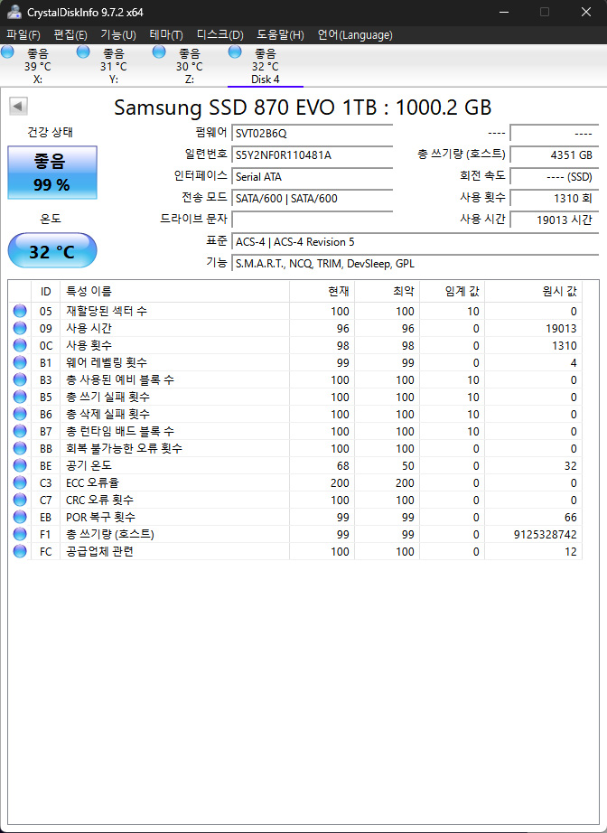Click status orb for attribute F1
This screenshot has height=833, width=607.
click(20, 534)
